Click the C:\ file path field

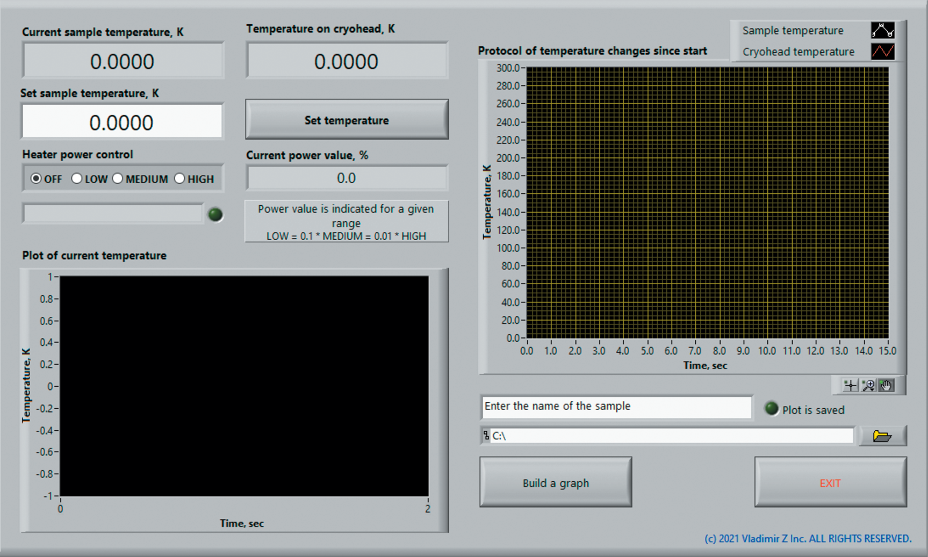click(x=672, y=436)
